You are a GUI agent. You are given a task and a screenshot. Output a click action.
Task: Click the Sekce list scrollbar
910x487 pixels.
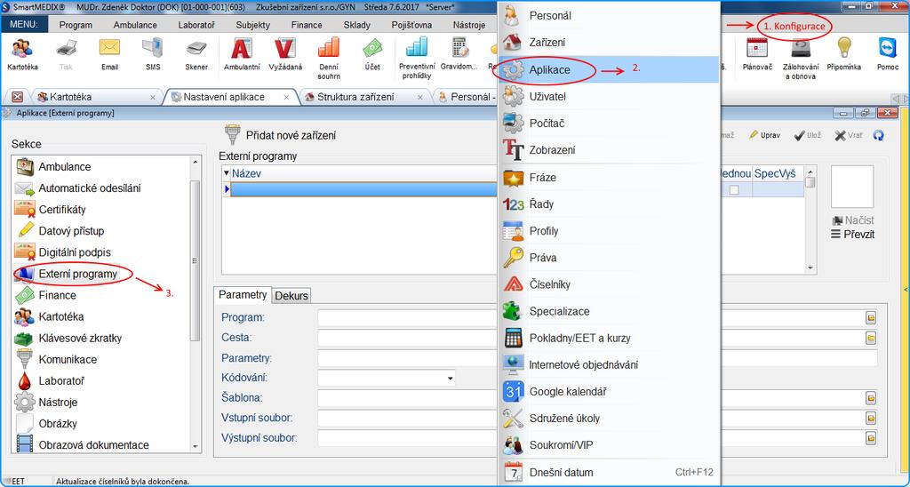(195, 260)
